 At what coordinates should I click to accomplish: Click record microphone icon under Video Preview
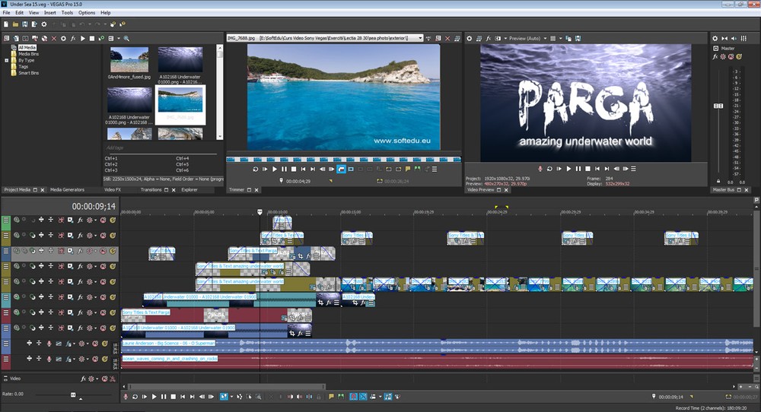540,169
